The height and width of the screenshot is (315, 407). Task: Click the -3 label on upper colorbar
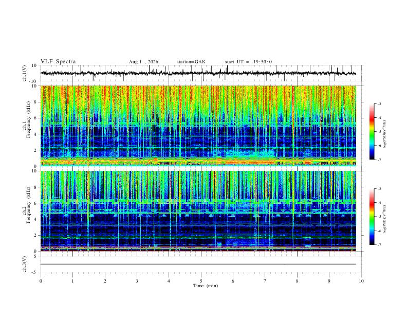coord(379,103)
